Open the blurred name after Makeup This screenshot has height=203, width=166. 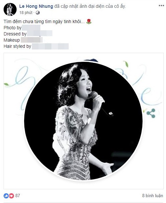(x=32, y=40)
